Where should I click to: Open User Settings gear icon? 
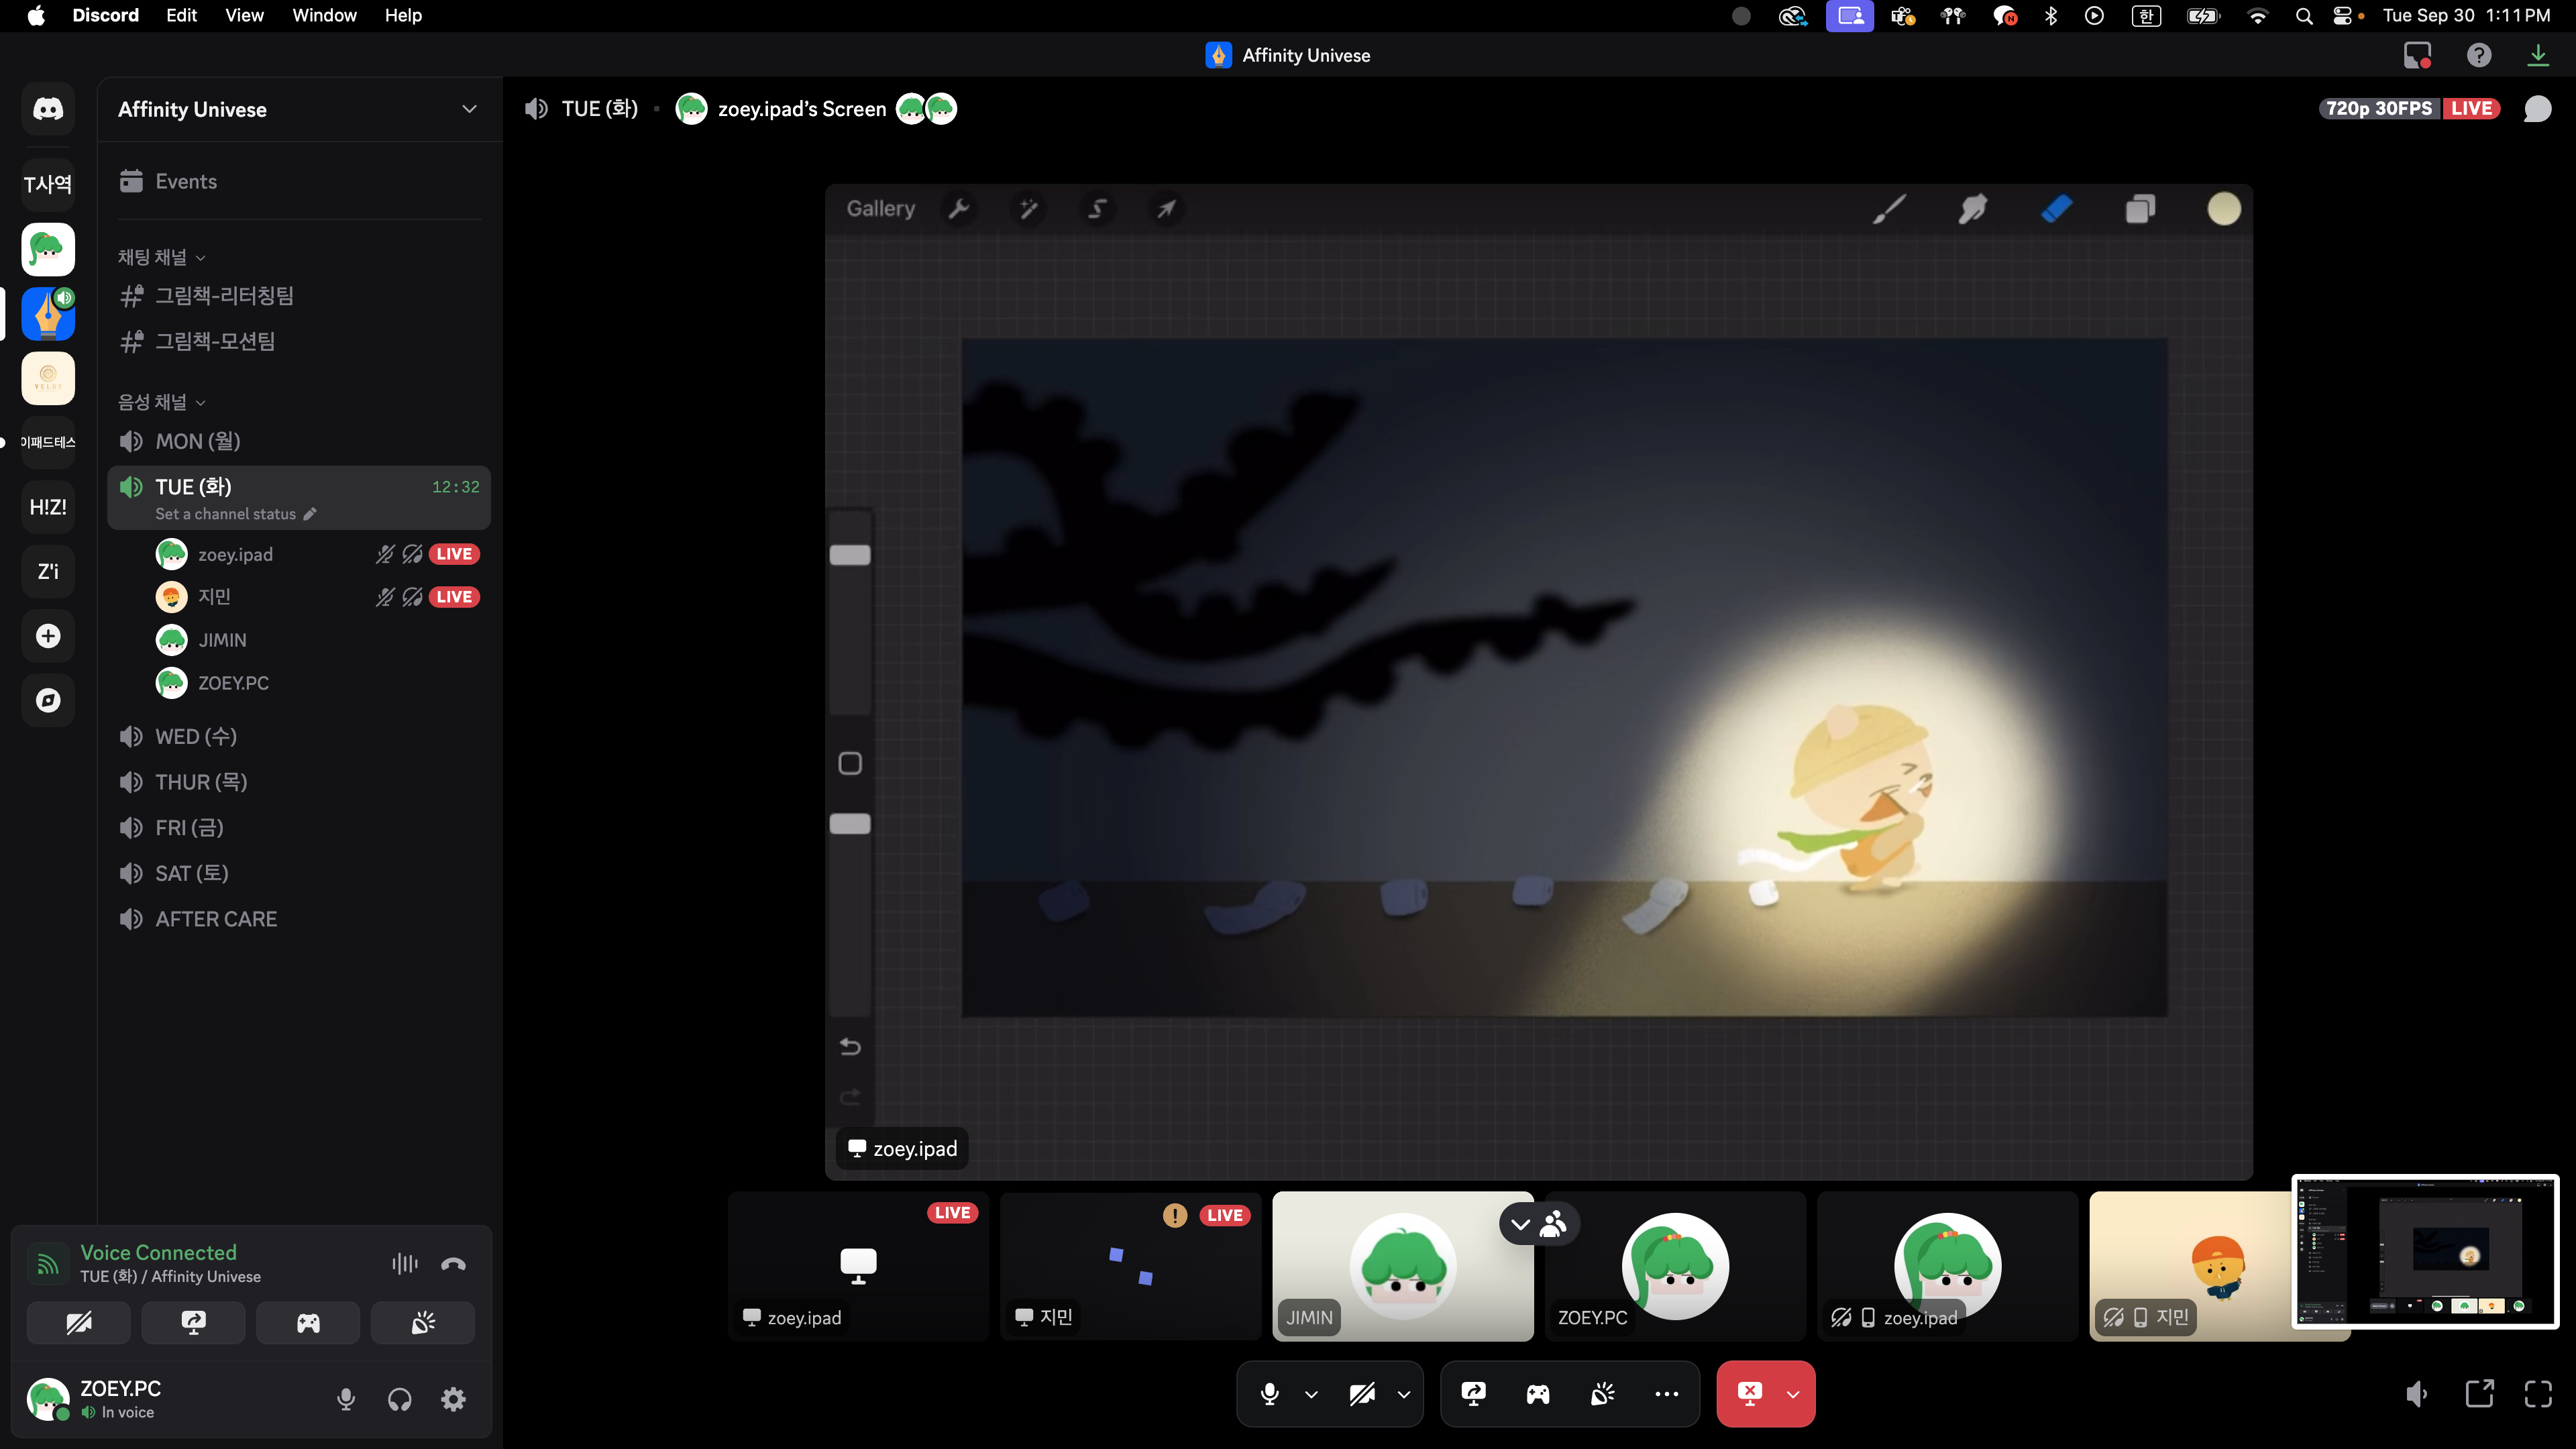tap(453, 1398)
